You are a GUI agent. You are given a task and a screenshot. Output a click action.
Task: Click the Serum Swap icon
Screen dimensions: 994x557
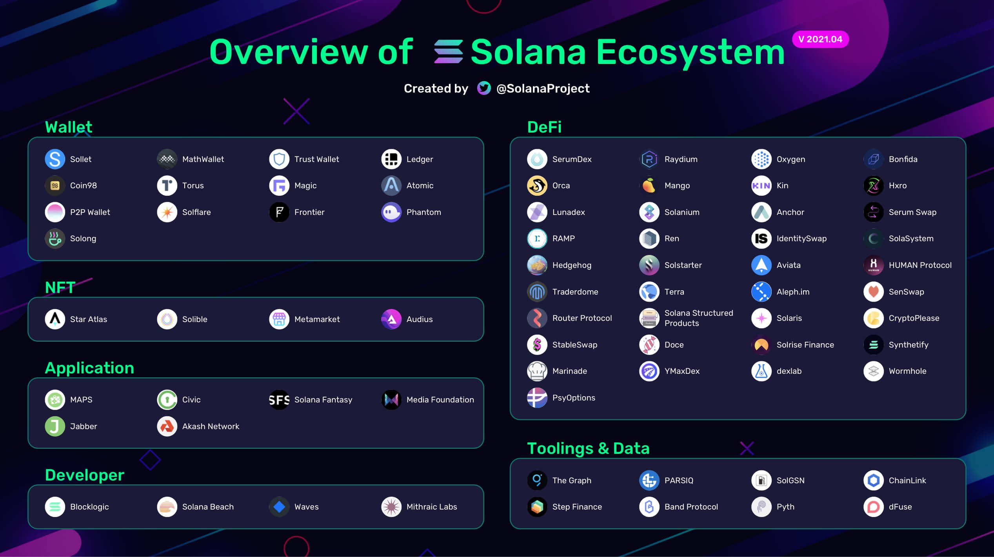(x=874, y=212)
